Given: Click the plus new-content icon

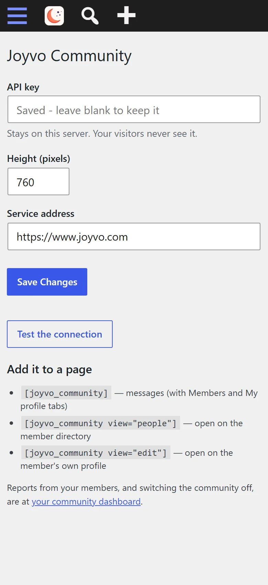Looking at the screenshot, I should (126, 15).
